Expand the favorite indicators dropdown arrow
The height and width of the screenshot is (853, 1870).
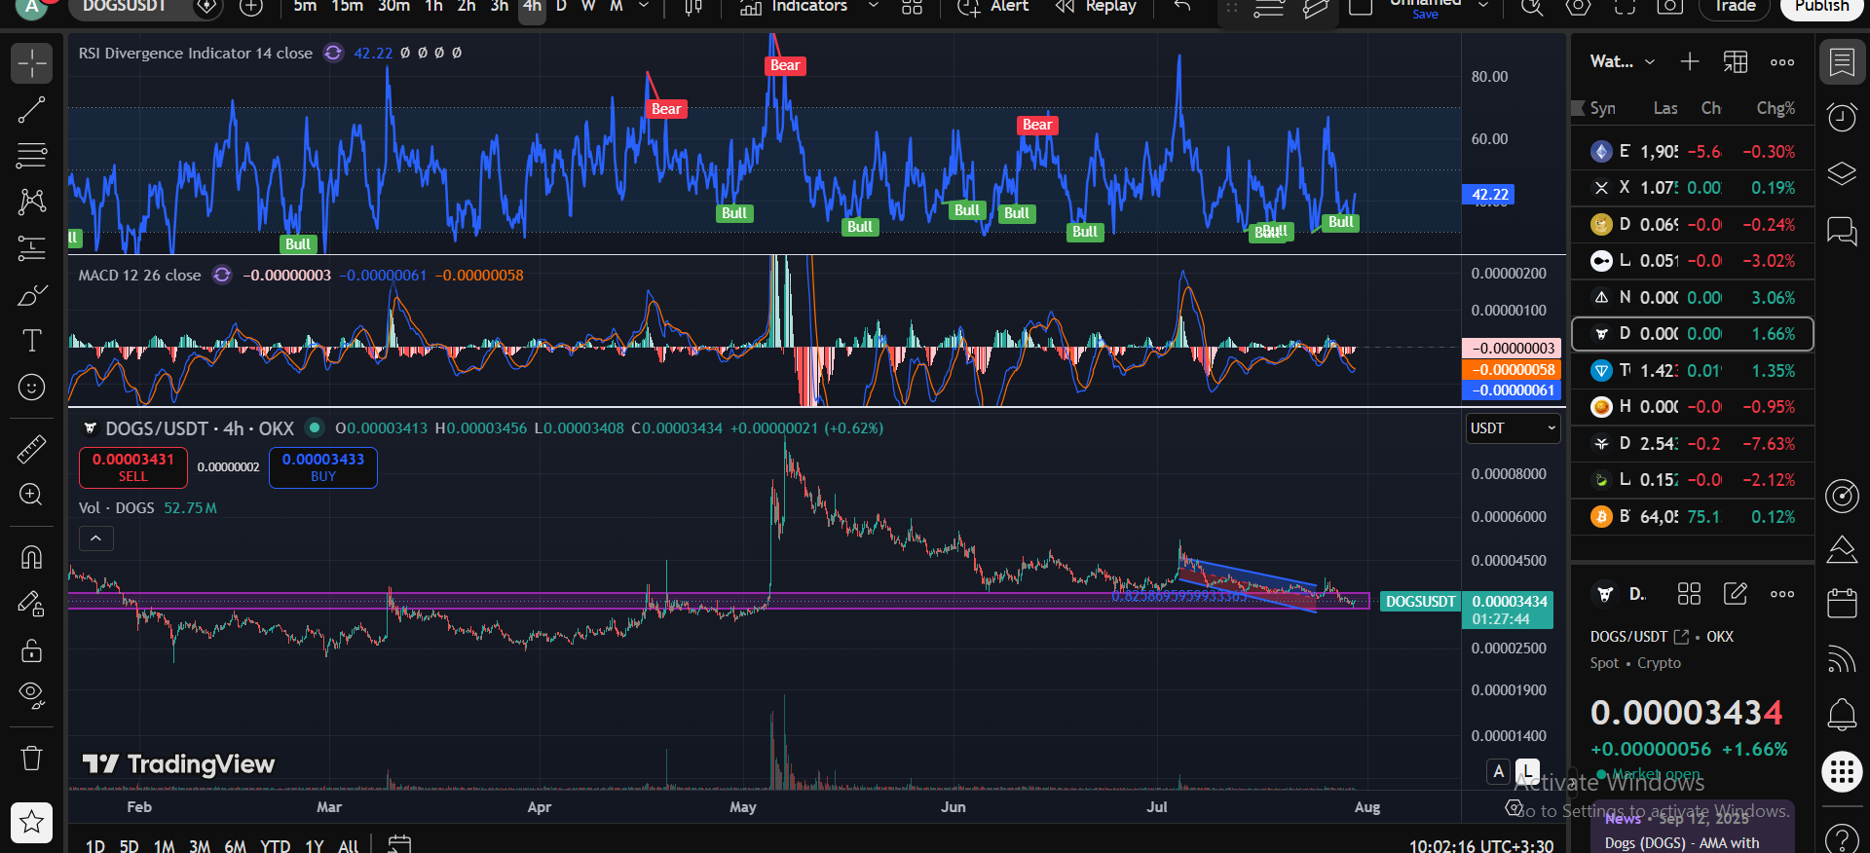point(874,6)
